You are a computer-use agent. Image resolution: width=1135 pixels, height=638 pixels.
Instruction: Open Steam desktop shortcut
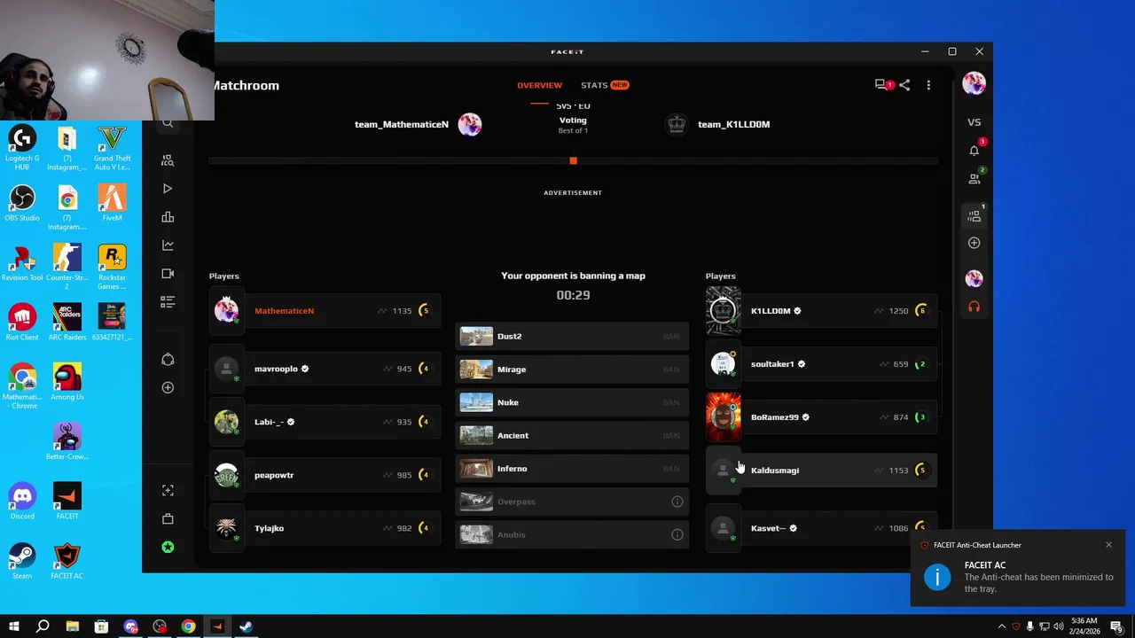pos(22,561)
